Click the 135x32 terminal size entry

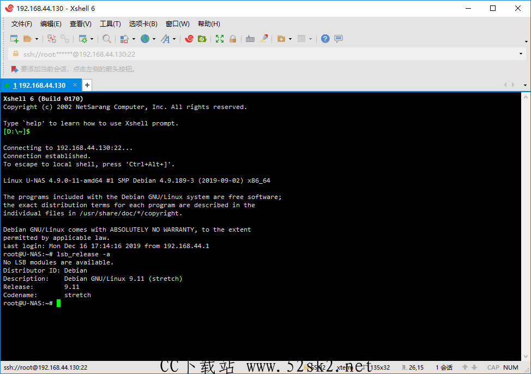point(380,367)
